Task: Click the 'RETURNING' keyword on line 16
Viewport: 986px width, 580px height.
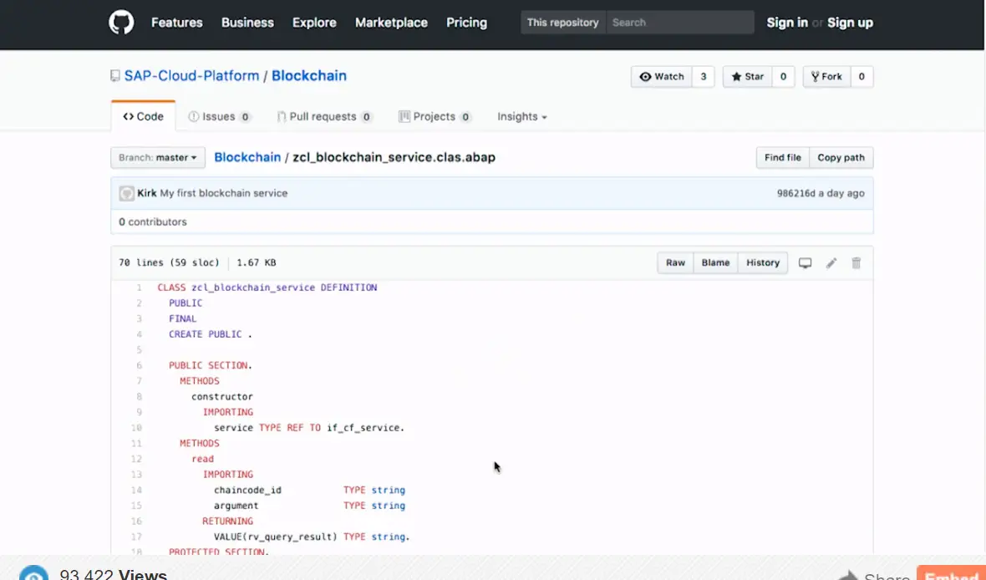Action: pyautogui.click(x=227, y=521)
